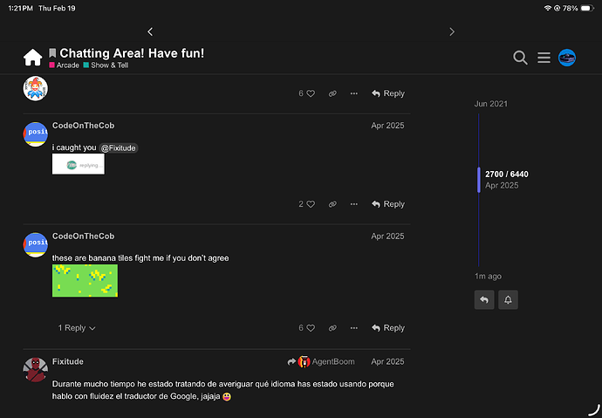
Task: Copy link of the banana tiles post
Action: (x=332, y=328)
